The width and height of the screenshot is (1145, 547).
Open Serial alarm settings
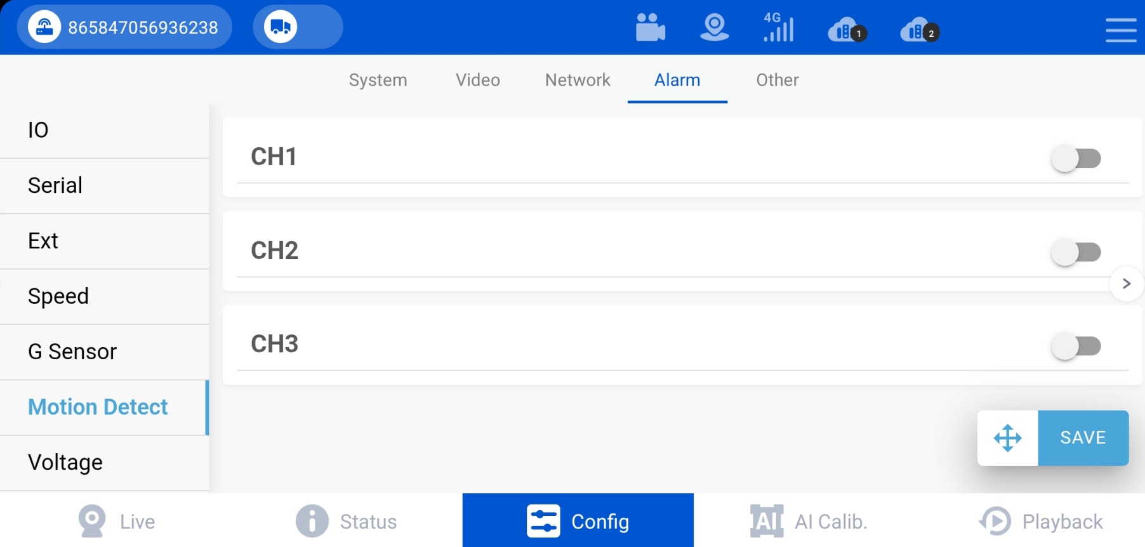[x=105, y=185]
